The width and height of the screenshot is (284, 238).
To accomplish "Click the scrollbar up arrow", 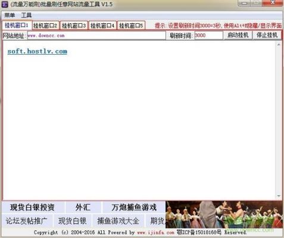I will (x=279, y=45).
